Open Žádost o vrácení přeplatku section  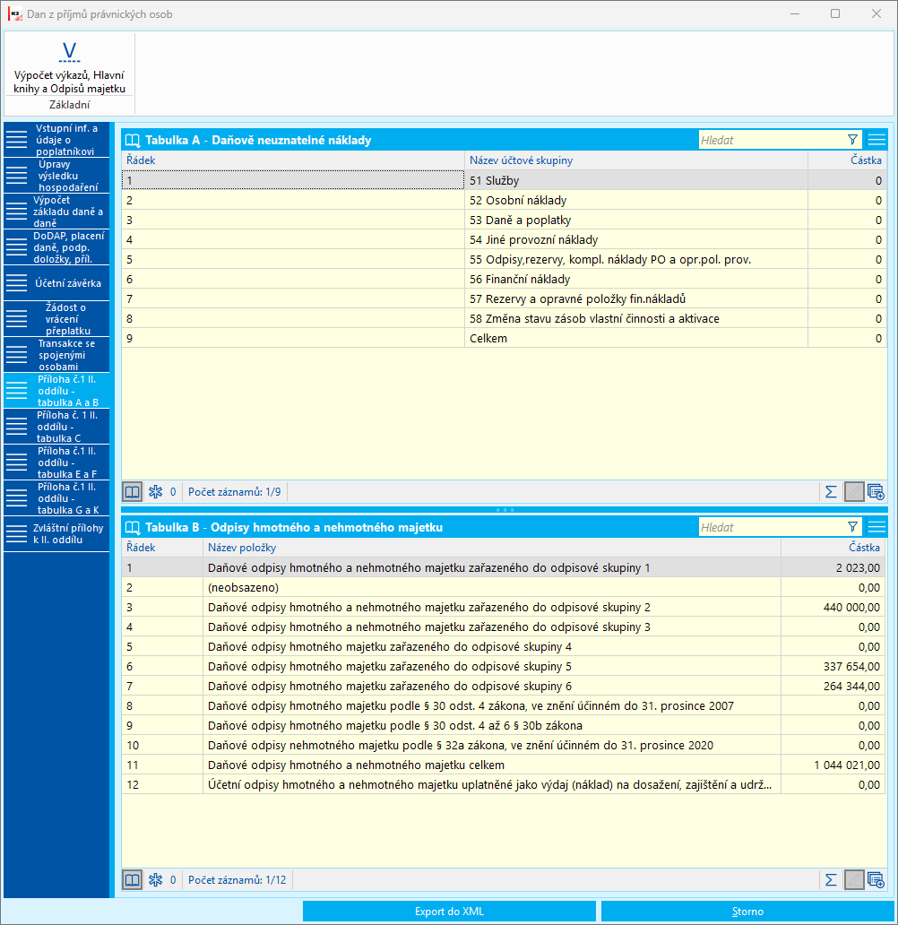(x=56, y=319)
